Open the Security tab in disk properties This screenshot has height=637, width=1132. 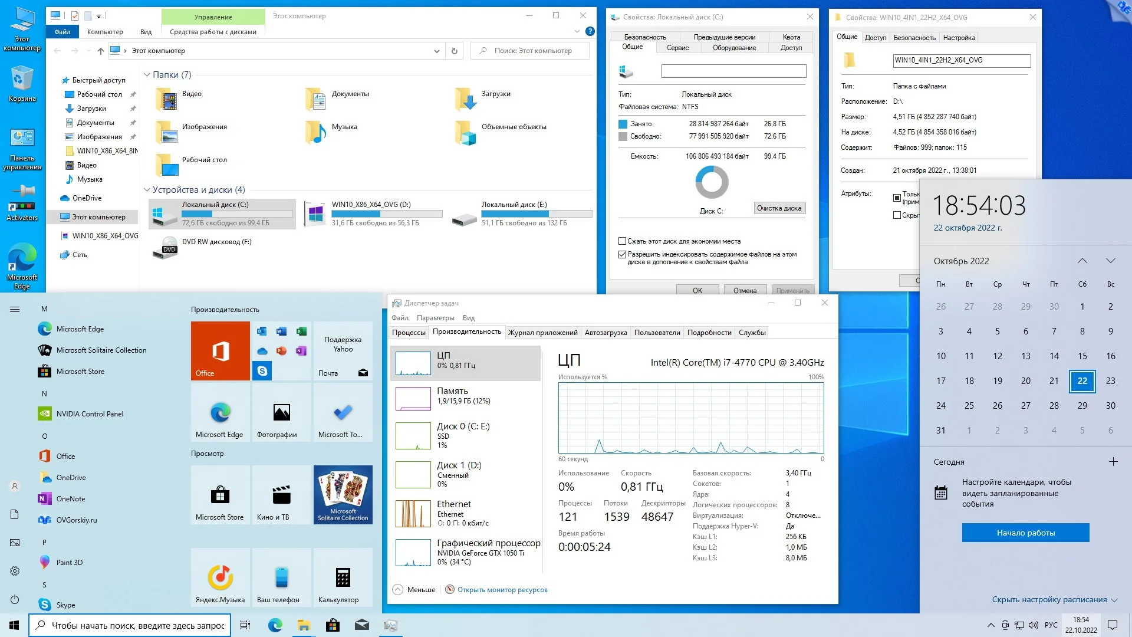coord(645,37)
